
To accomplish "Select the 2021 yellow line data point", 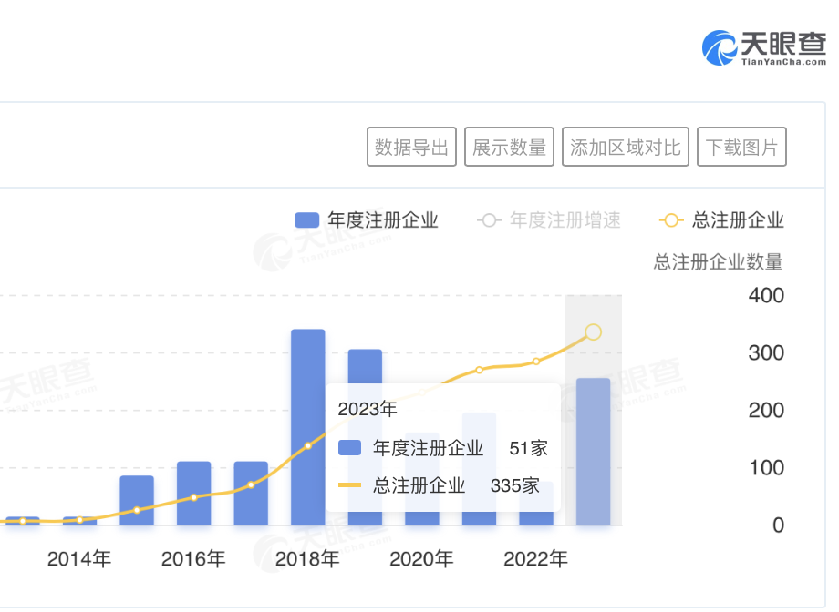I will point(479,370).
